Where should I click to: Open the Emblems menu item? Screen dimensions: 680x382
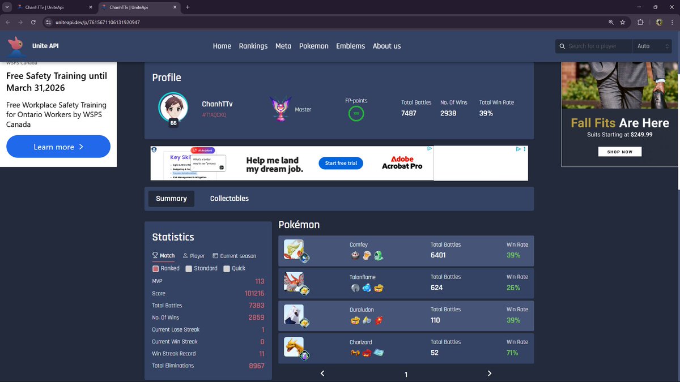click(351, 46)
